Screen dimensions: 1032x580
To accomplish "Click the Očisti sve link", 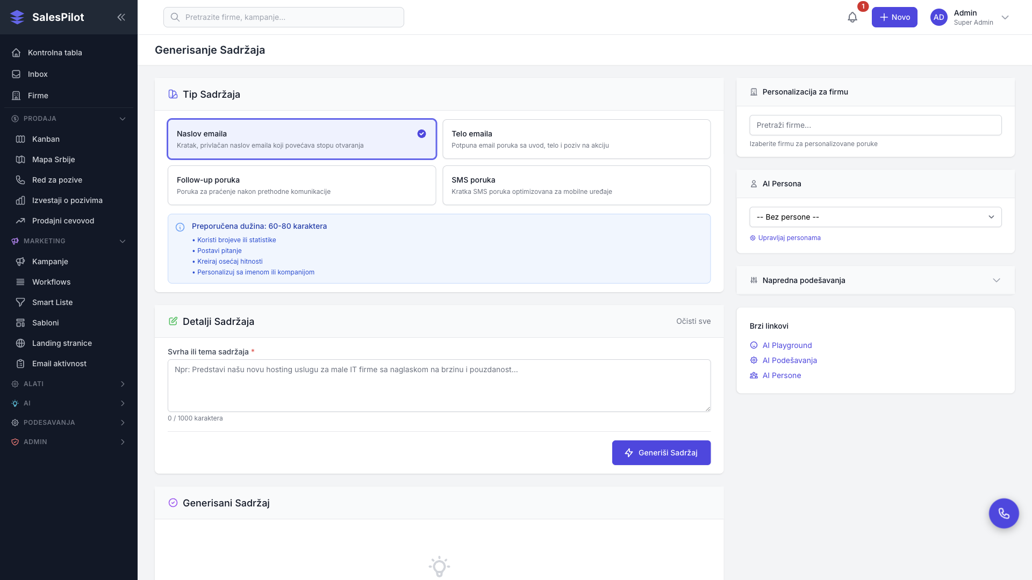I will click(693, 321).
